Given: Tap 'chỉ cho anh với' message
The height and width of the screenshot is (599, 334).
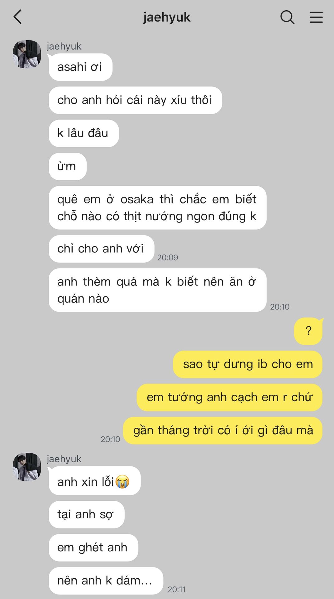Looking at the screenshot, I should (x=101, y=249).
